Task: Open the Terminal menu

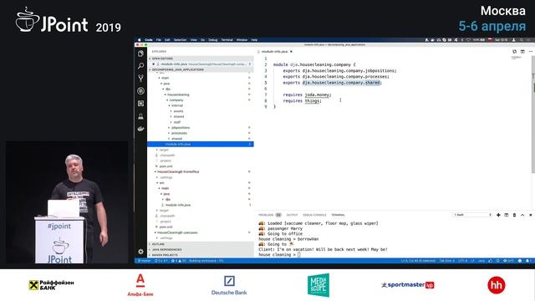Action: (227, 40)
